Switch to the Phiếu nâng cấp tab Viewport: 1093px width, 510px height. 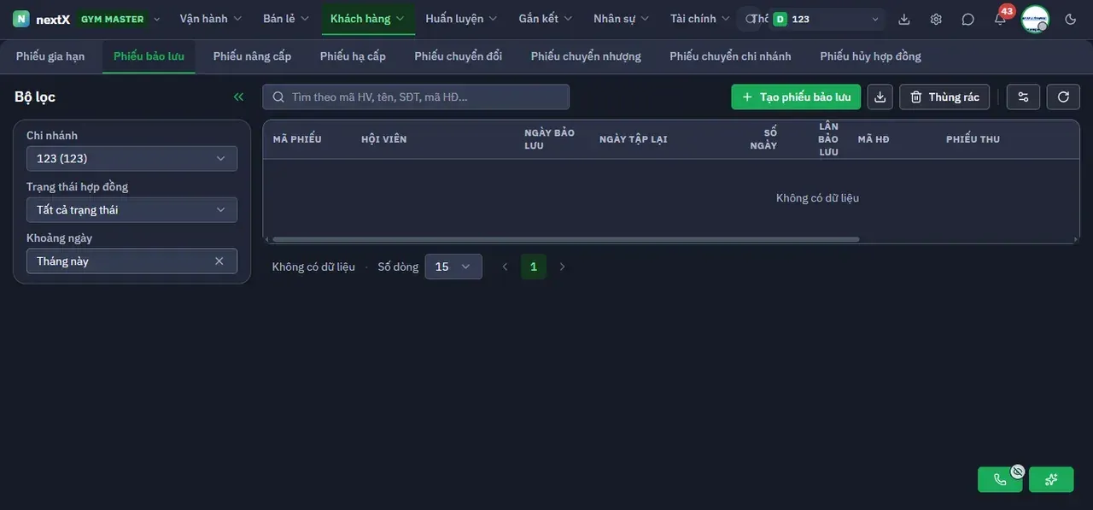point(252,56)
